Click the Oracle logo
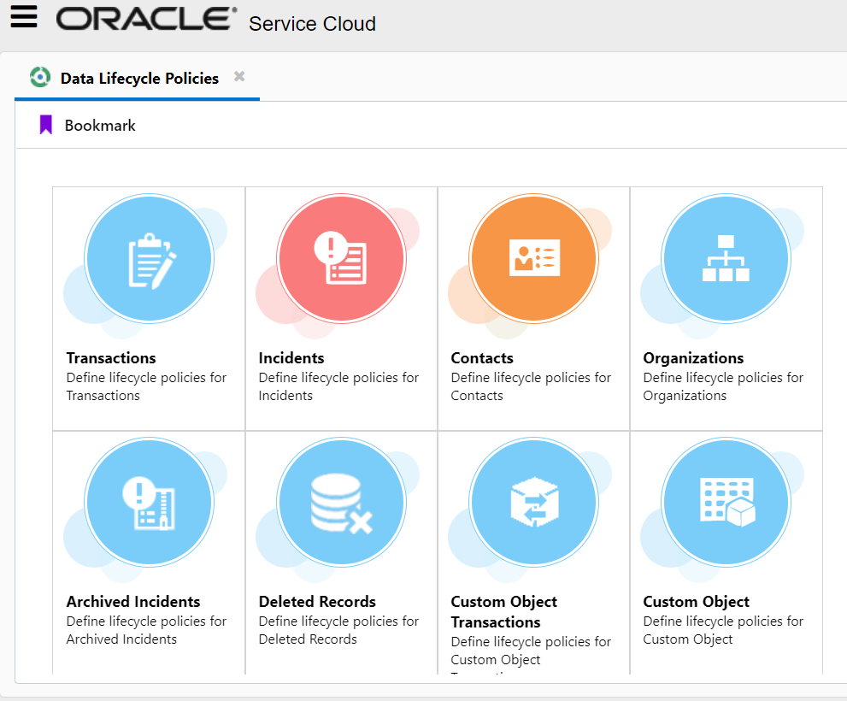The height and width of the screenshot is (701, 847). point(146,18)
